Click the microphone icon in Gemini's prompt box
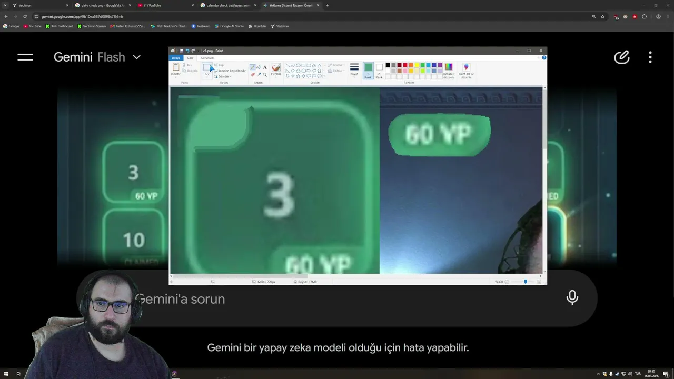Image resolution: width=674 pixels, height=379 pixels. [572, 297]
